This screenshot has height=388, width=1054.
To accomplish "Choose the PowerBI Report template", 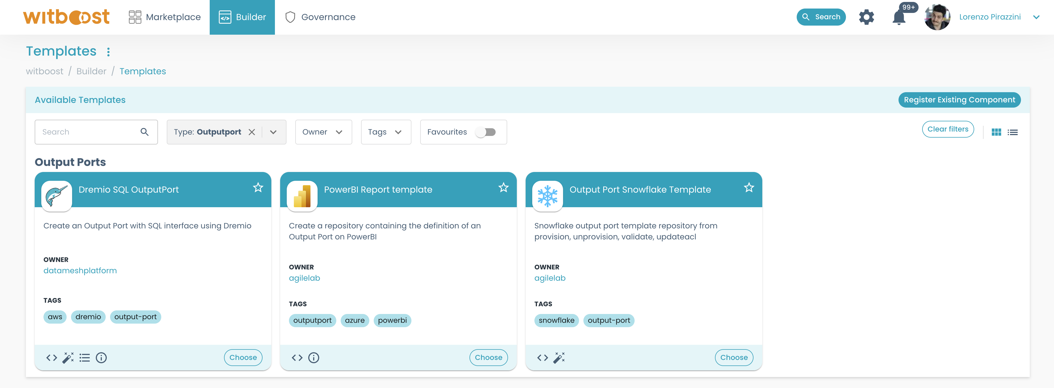I will tap(488, 357).
